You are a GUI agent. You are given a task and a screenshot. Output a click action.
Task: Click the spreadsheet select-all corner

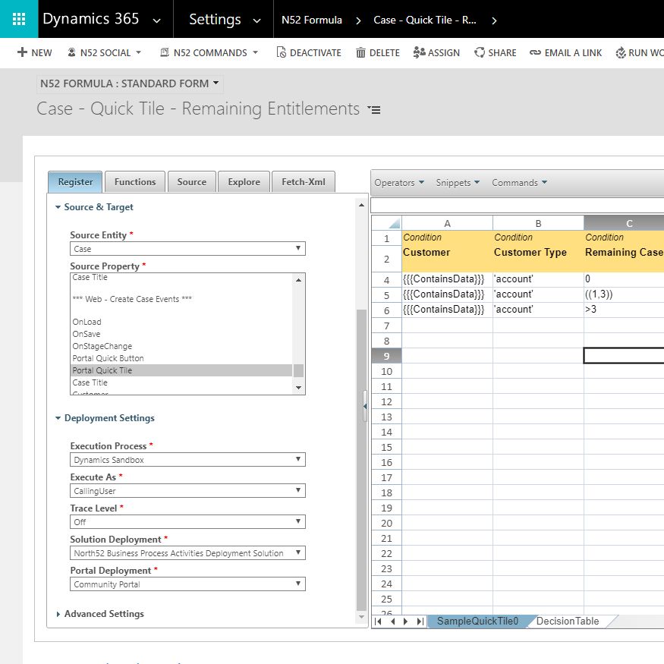tap(386, 223)
